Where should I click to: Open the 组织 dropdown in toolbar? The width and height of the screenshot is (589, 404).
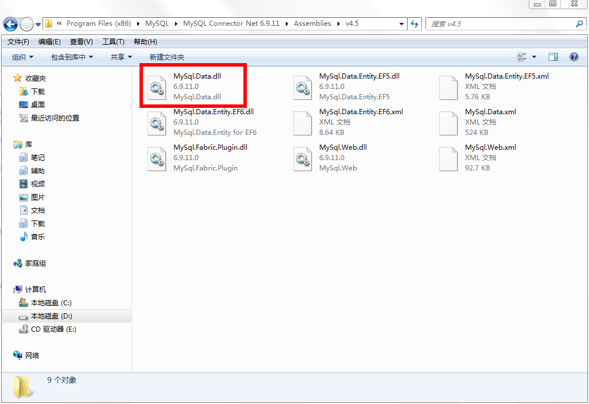tap(22, 57)
